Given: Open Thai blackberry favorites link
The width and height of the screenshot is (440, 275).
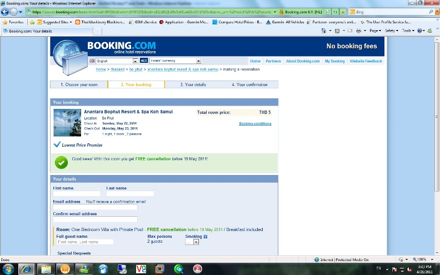Looking at the screenshot, I should click(100, 22).
